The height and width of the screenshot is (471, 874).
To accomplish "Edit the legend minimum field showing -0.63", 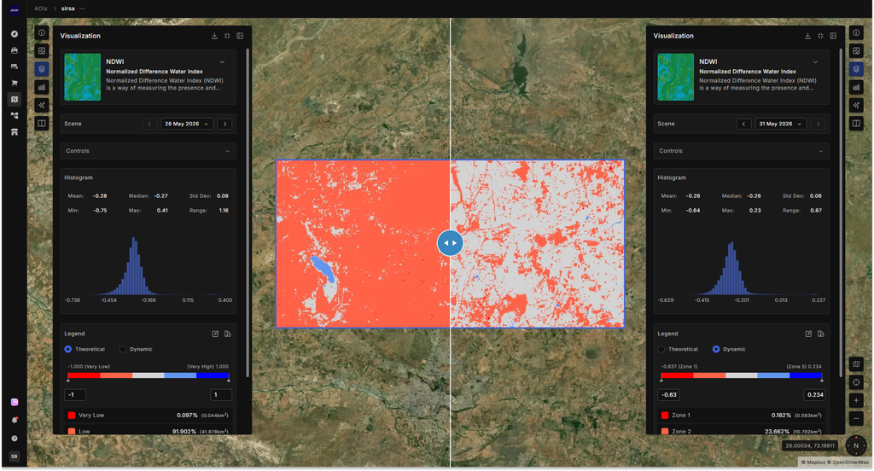I will click(x=669, y=395).
